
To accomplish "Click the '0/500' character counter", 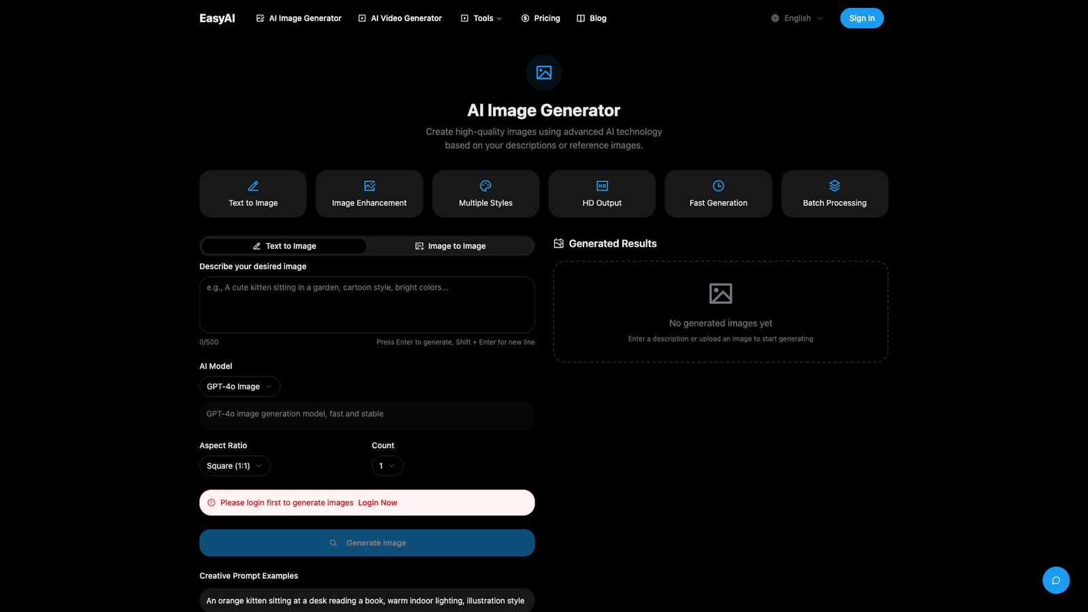I will [x=209, y=342].
